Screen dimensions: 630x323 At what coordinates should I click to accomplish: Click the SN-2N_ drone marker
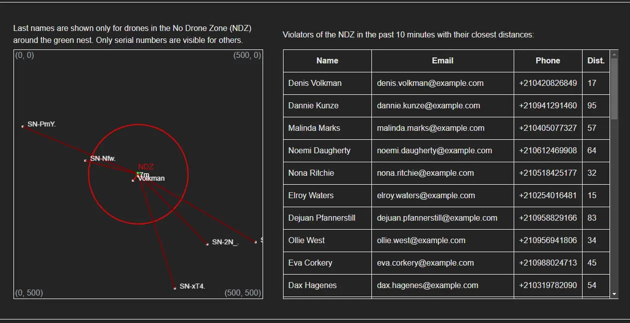pyautogui.click(x=207, y=244)
